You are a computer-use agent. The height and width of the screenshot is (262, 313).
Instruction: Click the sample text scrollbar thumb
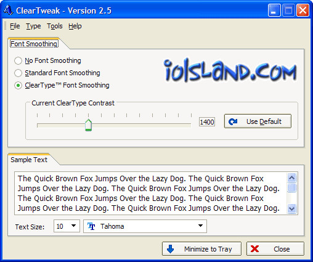tap(291, 187)
